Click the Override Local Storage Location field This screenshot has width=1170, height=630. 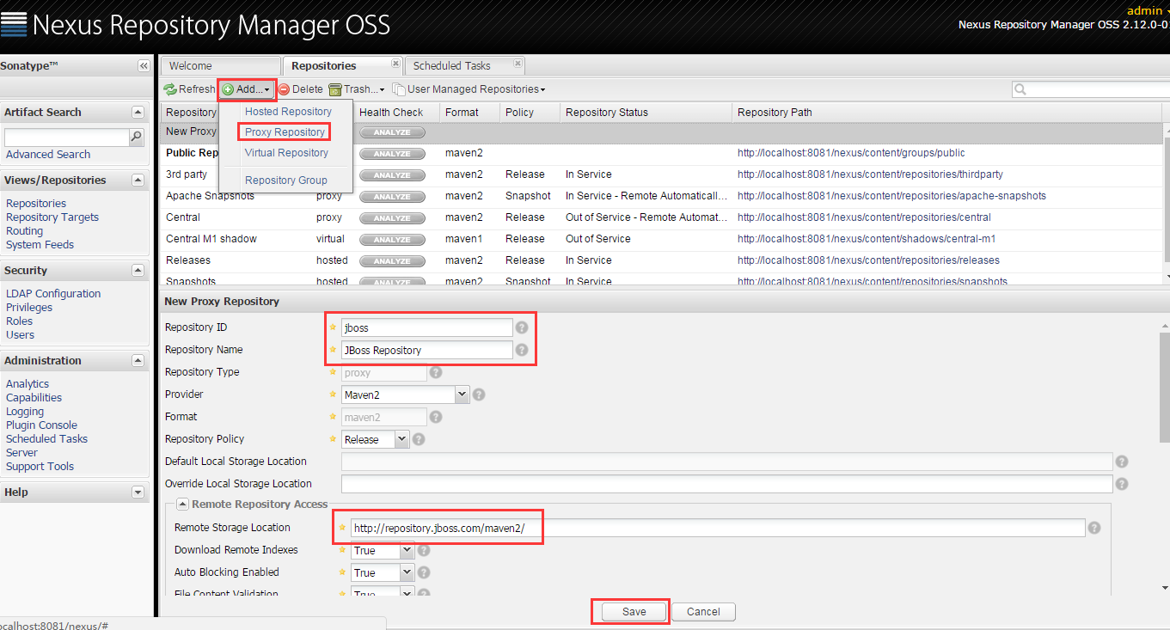727,484
